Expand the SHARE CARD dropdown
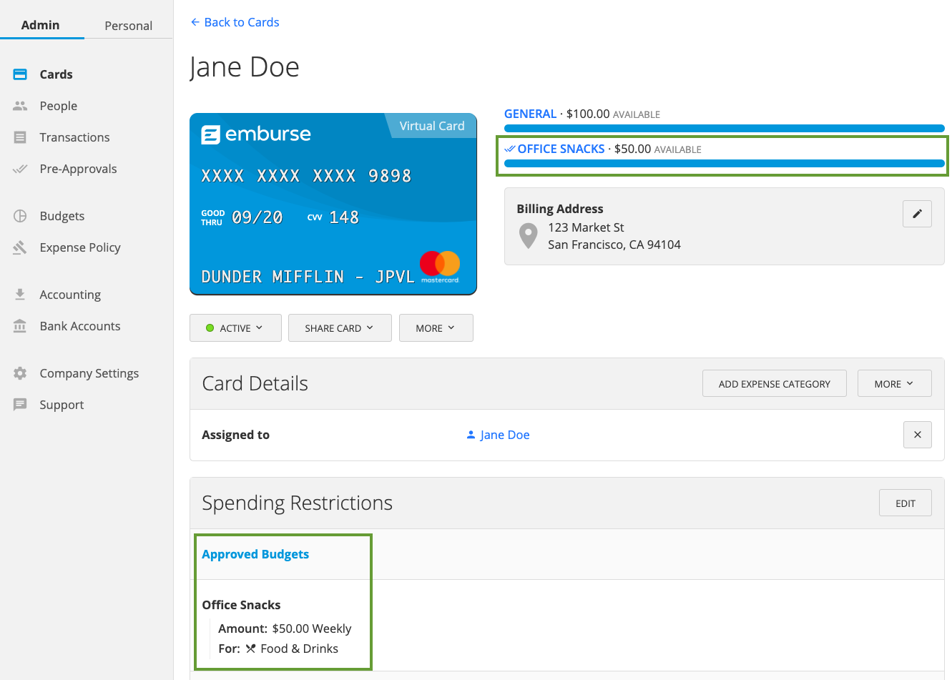The height and width of the screenshot is (680, 952). coord(340,328)
